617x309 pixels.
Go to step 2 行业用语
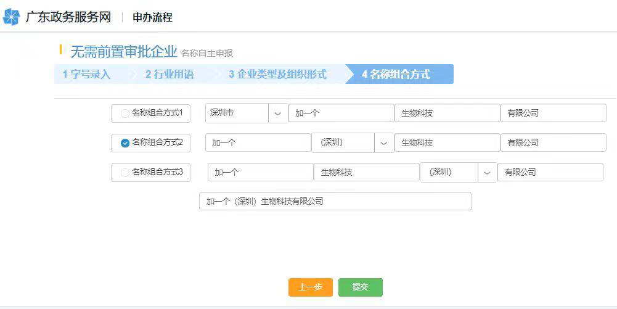point(170,75)
